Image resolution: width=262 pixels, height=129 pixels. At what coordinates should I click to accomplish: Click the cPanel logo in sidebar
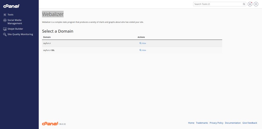[11, 6]
